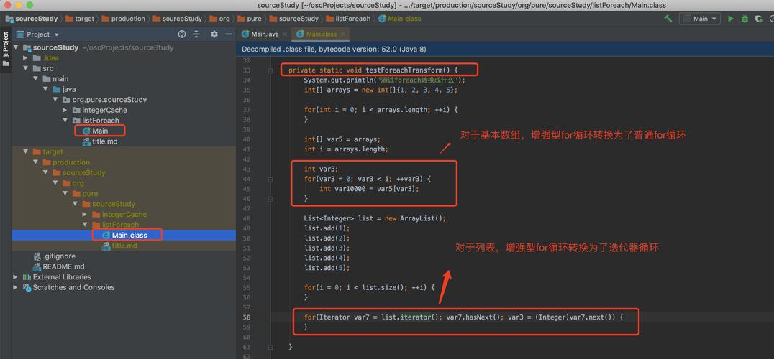This screenshot has height=359, width=774.
Task: Click the Build project hammer icon
Action: tap(668, 19)
